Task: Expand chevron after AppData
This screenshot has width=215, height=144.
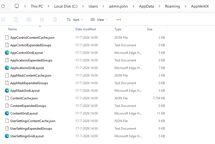Action: 159,6
